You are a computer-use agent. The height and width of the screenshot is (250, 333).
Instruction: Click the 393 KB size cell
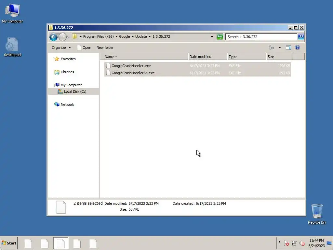click(x=285, y=73)
